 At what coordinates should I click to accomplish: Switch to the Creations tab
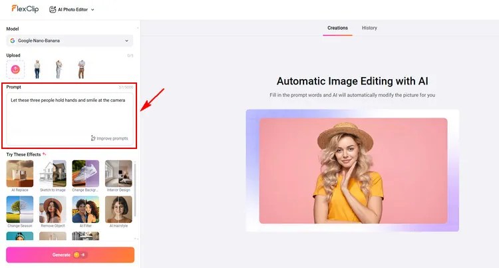pyautogui.click(x=337, y=28)
